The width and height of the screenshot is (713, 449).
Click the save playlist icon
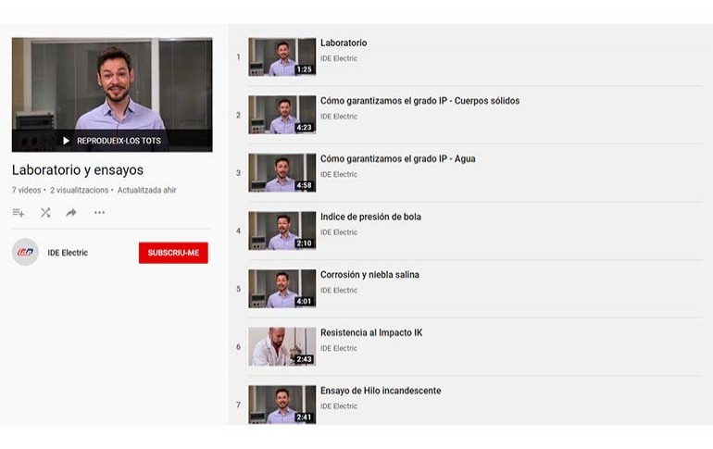coord(19,213)
